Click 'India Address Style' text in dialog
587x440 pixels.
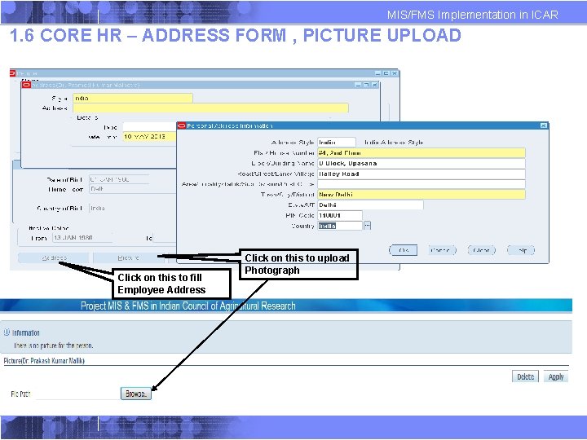(395, 143)
